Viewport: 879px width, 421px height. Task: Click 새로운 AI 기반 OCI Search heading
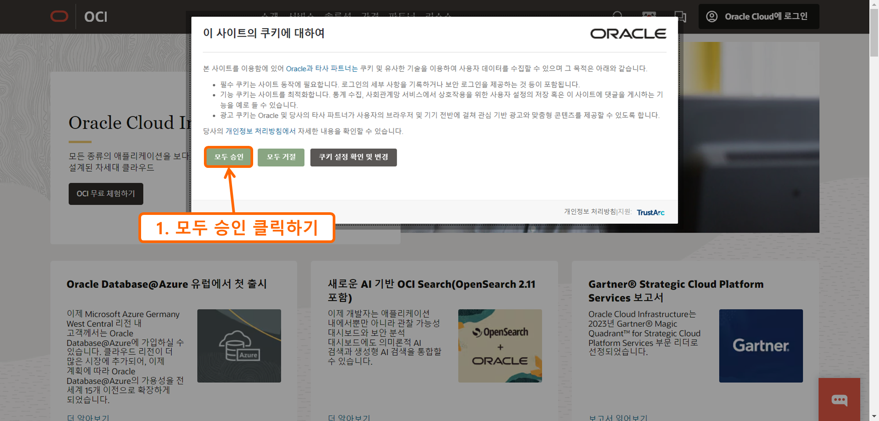432,290
